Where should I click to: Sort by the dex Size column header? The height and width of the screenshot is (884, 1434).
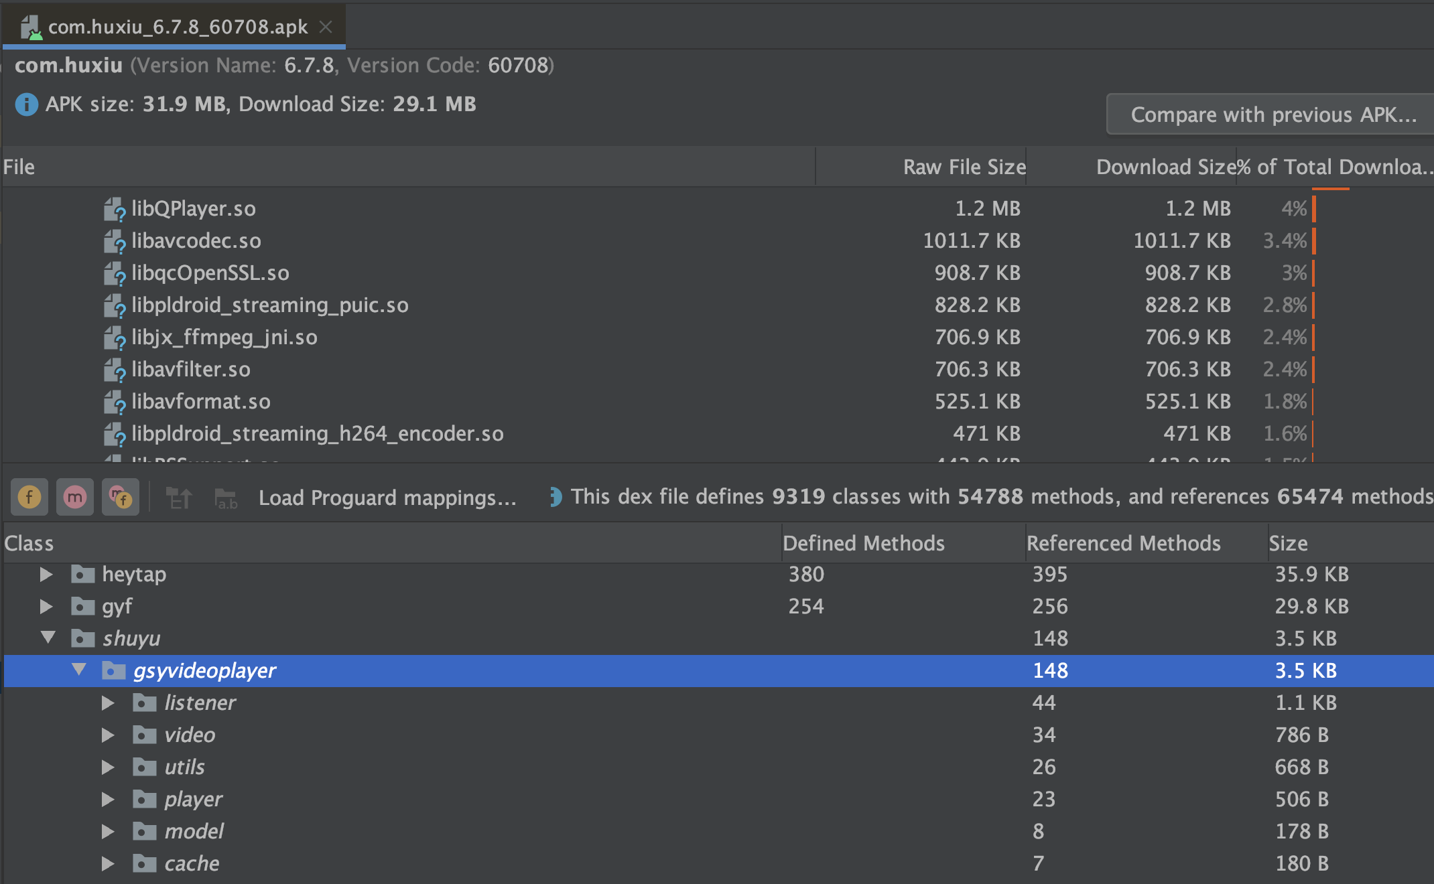pos(1351,543)
